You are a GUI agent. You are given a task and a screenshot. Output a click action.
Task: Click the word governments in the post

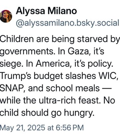click(28, 52)
